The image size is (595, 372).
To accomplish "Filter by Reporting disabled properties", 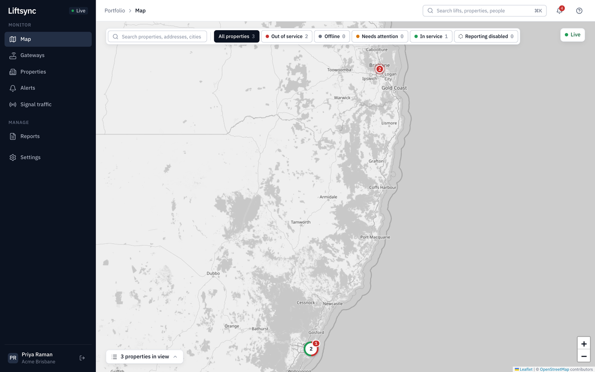I will click(486, 37).
